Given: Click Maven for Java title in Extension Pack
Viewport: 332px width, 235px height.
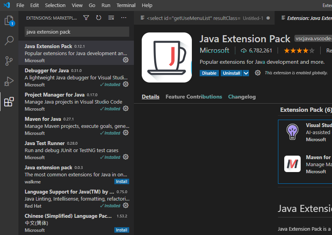Looking at the screenshot, I should coord(318,157).
